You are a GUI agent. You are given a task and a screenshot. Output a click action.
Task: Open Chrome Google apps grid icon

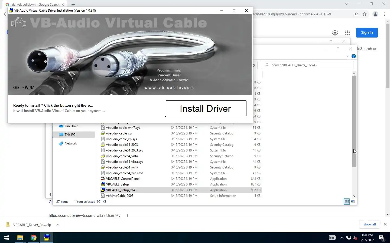click(x=347, y=33)
